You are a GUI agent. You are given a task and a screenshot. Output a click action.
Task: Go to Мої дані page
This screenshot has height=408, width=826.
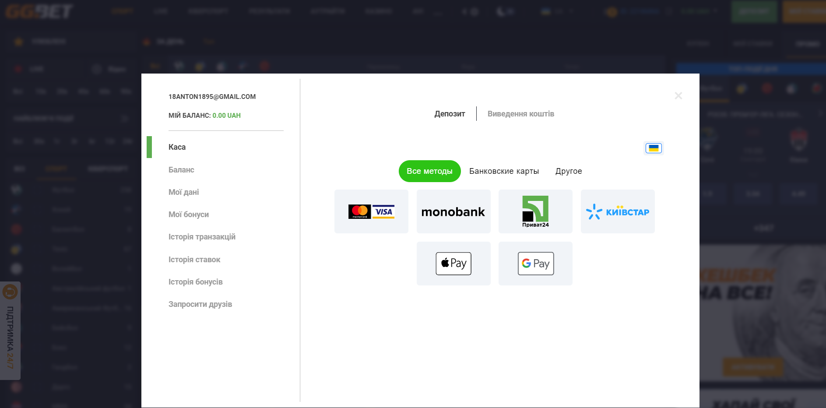coord(183,192)
